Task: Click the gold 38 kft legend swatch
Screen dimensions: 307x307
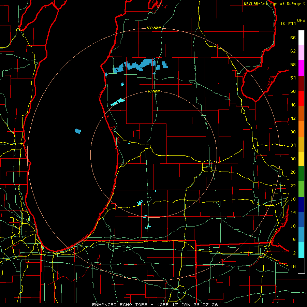Action: pos(301,144)
